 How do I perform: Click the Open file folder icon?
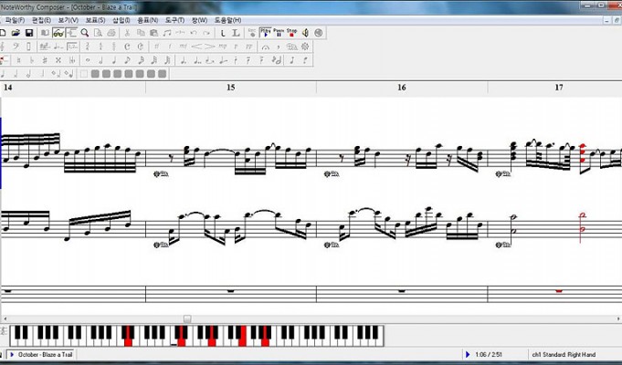coord(16,33)
